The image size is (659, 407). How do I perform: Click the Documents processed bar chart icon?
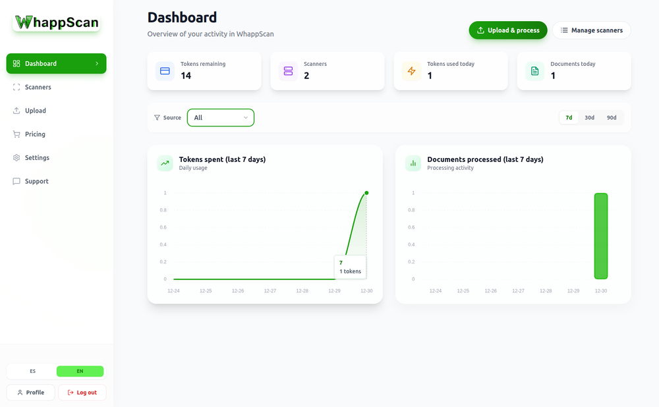(x=413, y=163)
